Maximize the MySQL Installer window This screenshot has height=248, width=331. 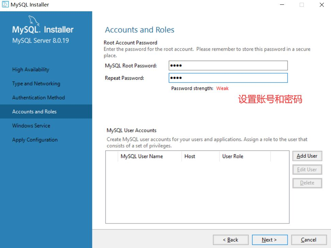(x=302, y=5)
